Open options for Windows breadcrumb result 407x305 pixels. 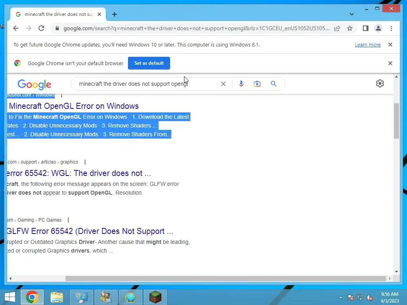tap(62, 95)
